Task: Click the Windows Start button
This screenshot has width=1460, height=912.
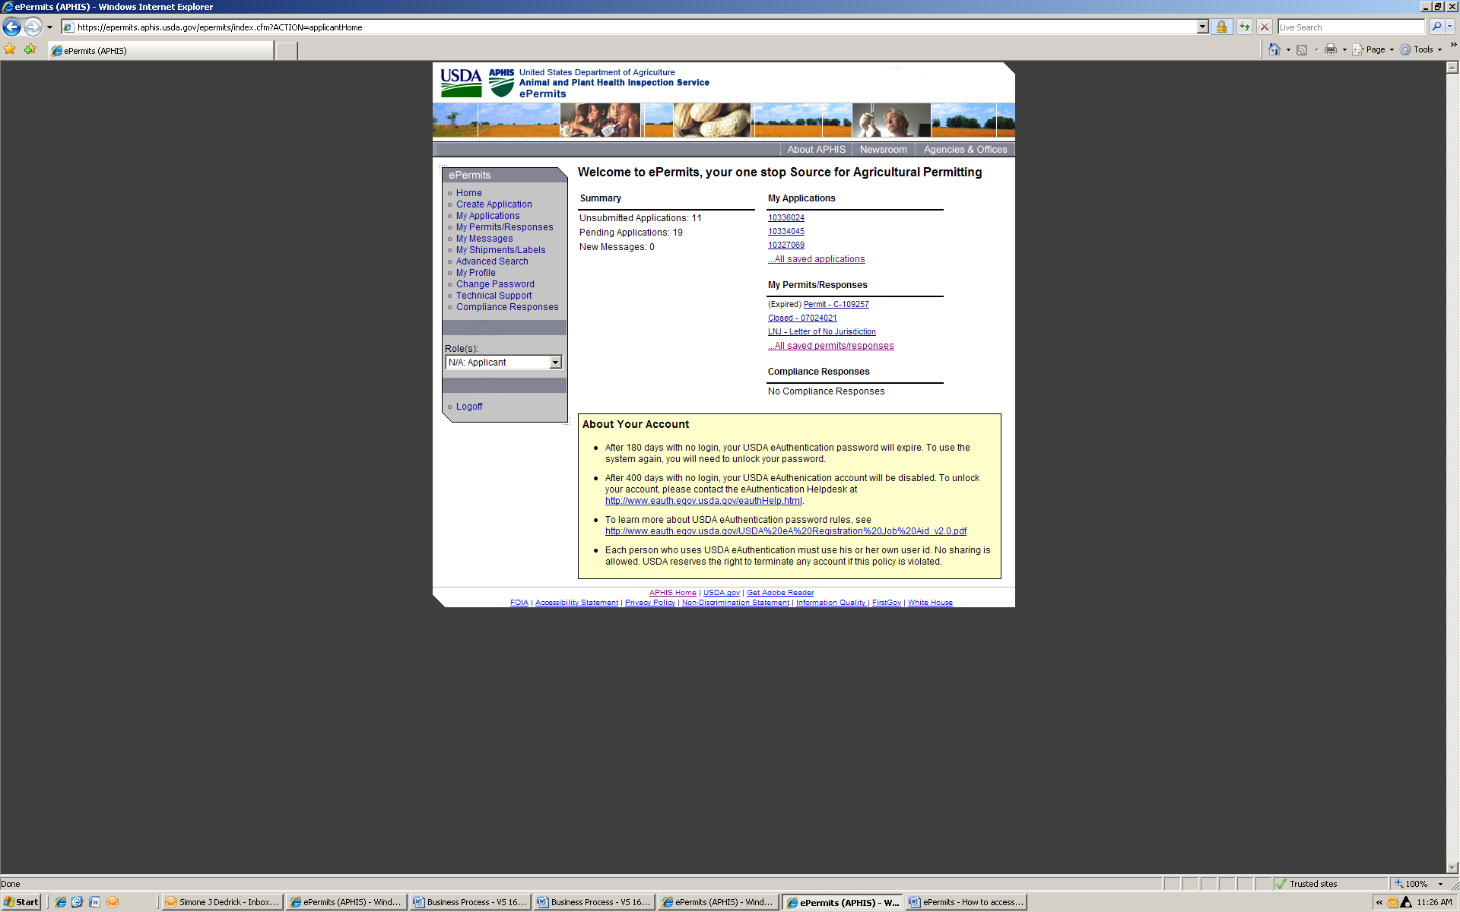Action: (21, 902)
